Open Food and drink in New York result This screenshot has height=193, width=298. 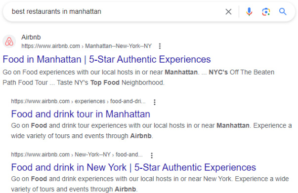tap(133, 167)
